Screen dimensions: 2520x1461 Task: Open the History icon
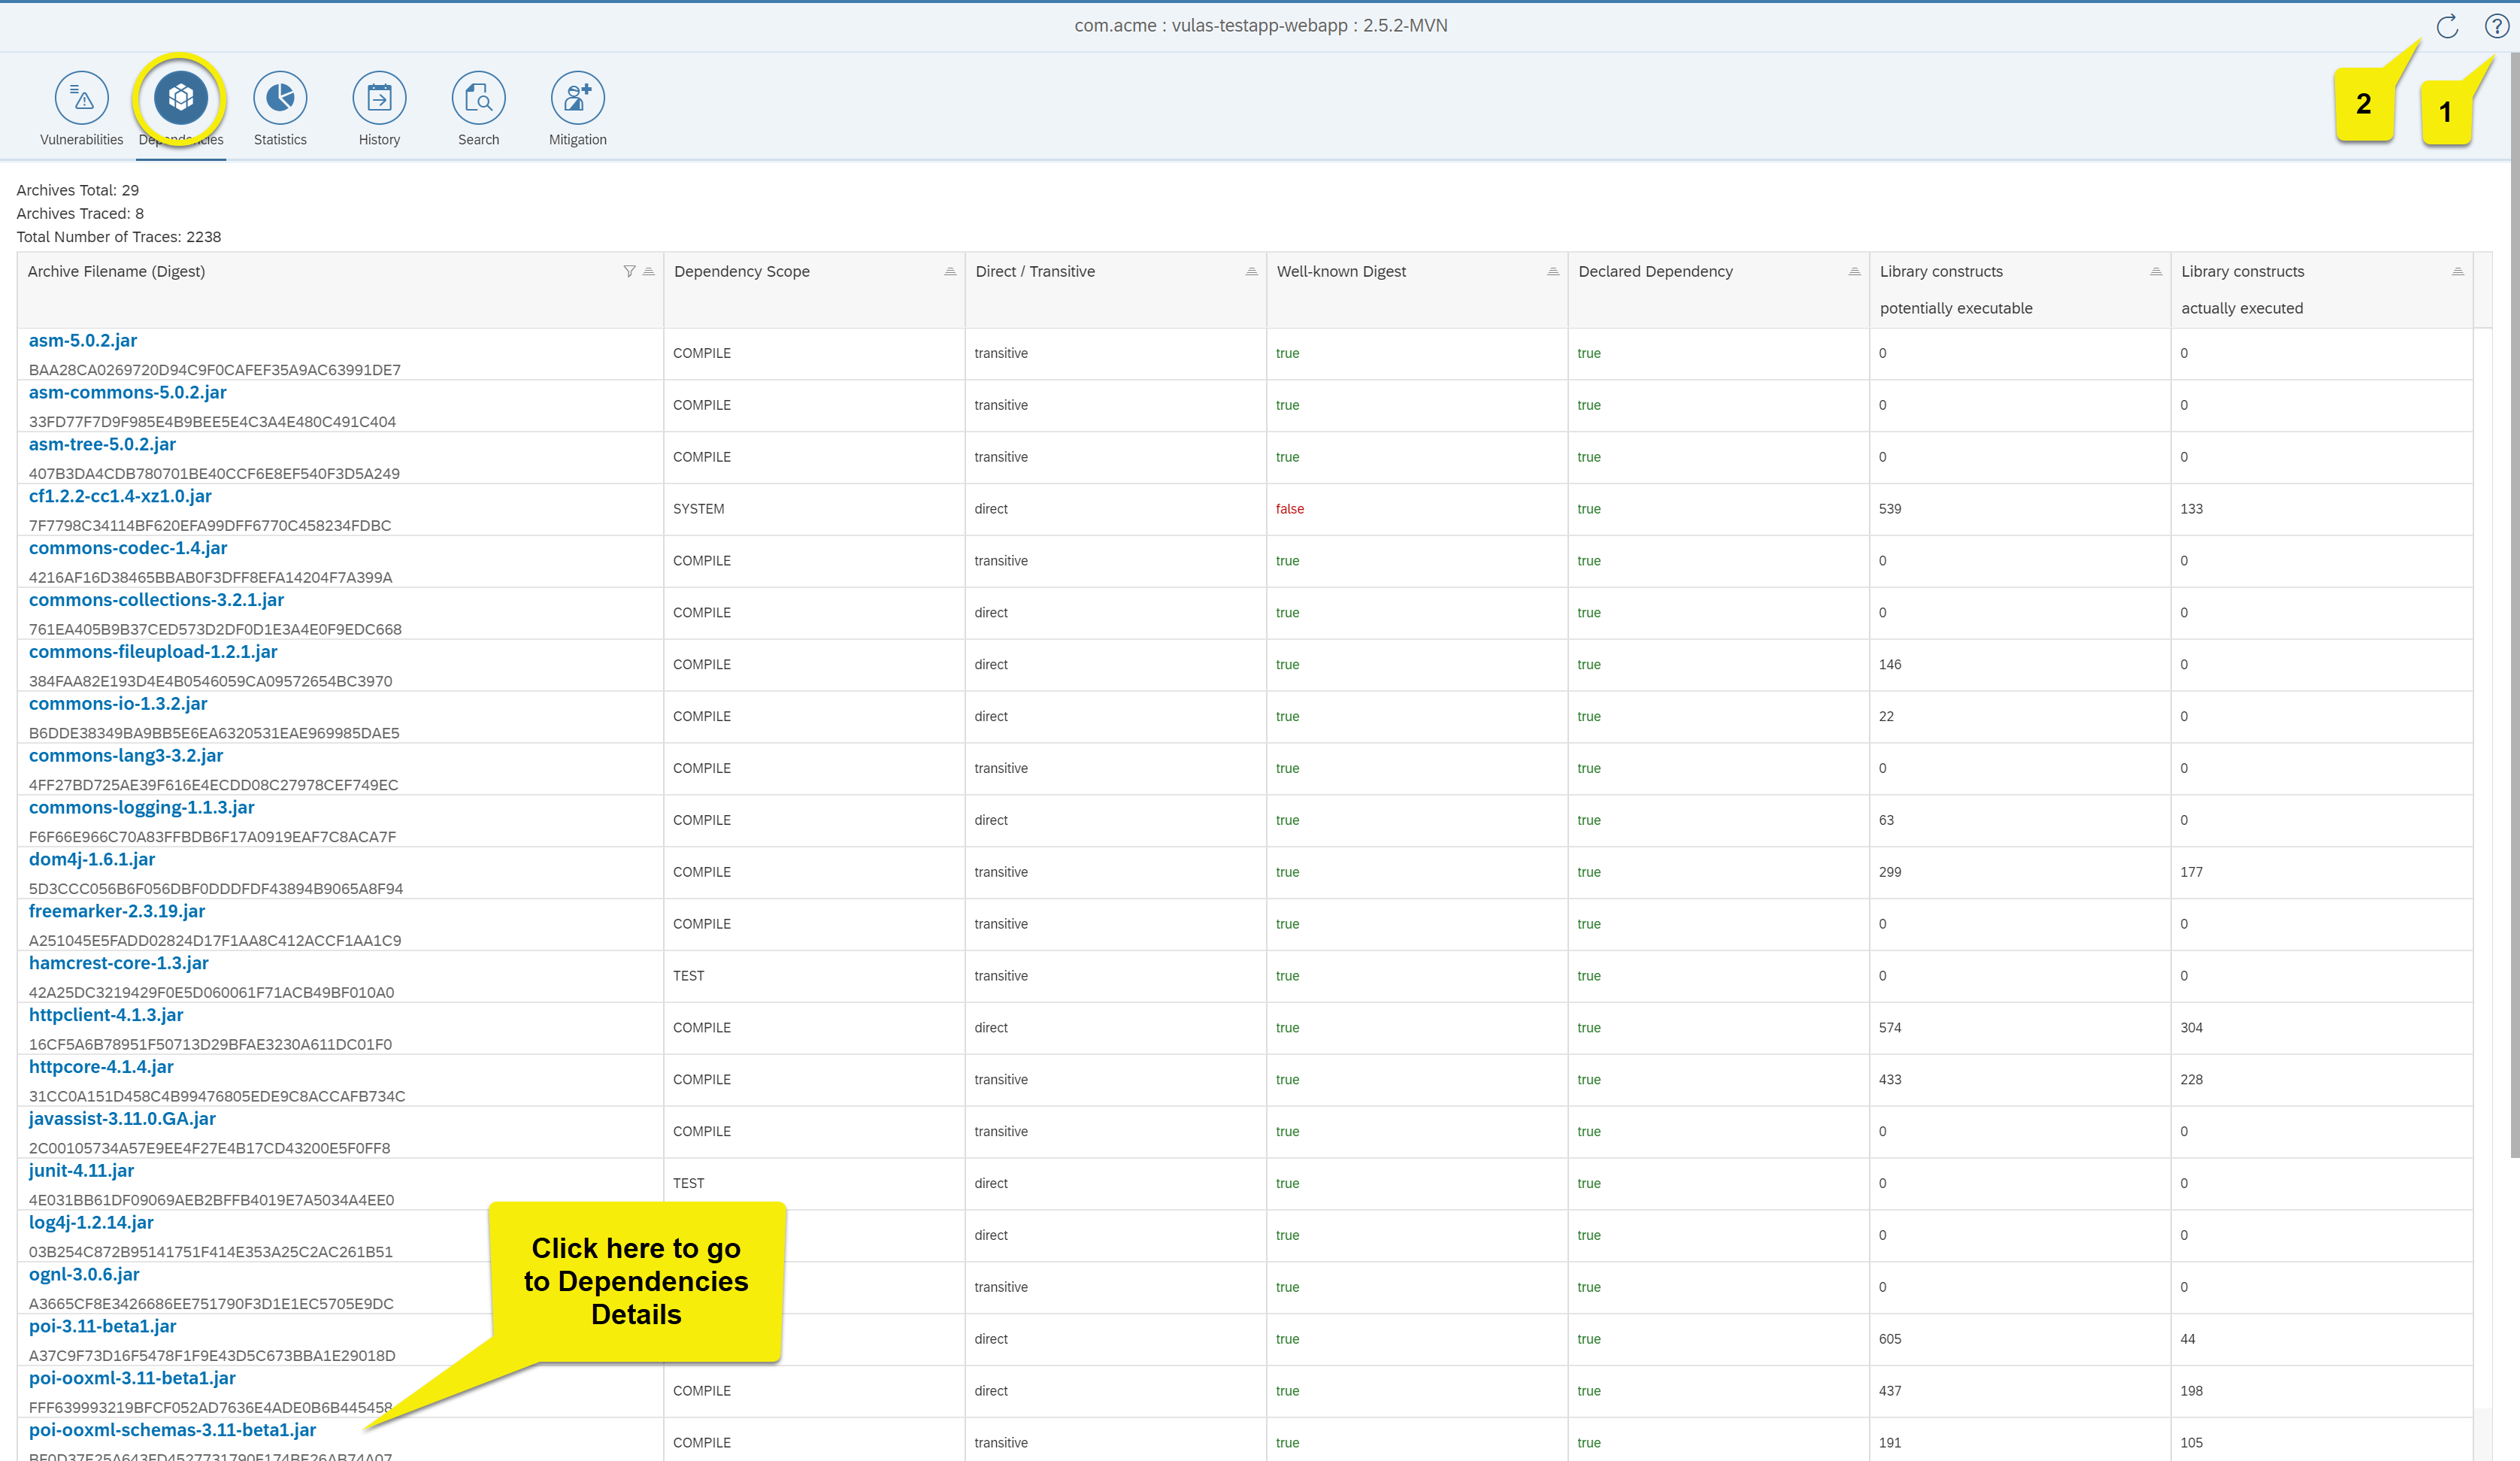click(x=379, y=98)
